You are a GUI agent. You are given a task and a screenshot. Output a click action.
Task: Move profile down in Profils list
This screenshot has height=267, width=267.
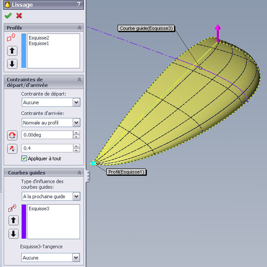click(12, 64)
